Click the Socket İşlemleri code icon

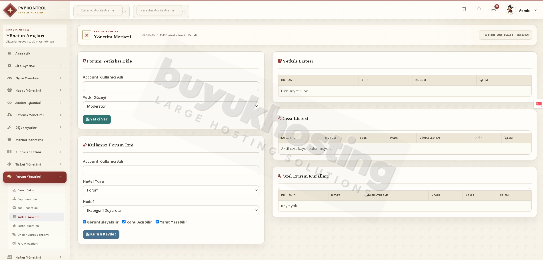[x=9, y=103]
